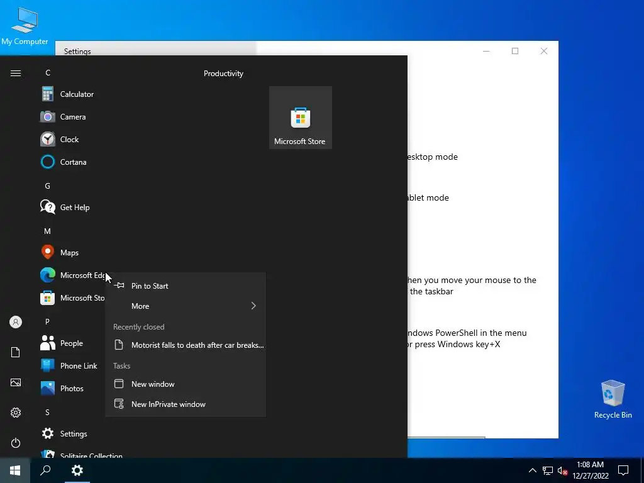Screen dimensions: 644x483
Task: Select the Recycle Bin desktop icon
Action: pyautogui.click(x=613, y=399)
